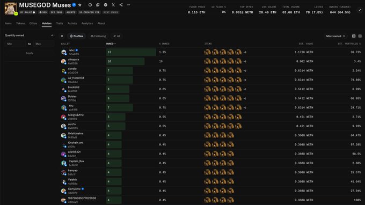Click the 0xlalitmehra holder name

pos(76,134)
